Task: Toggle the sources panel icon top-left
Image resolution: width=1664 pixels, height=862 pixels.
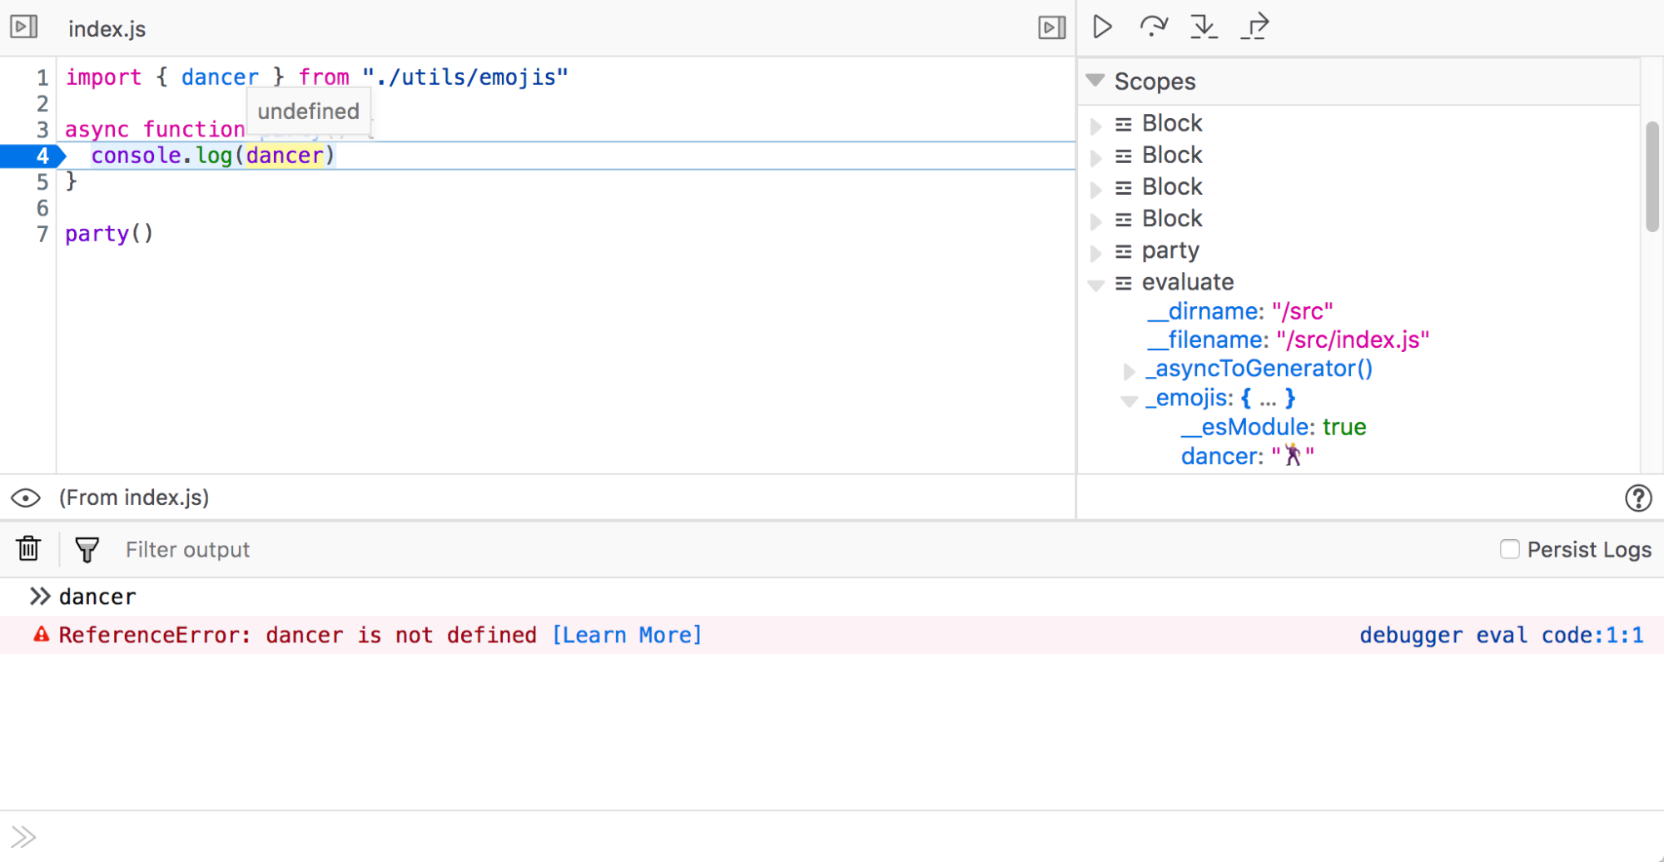Action: [24, 26]
